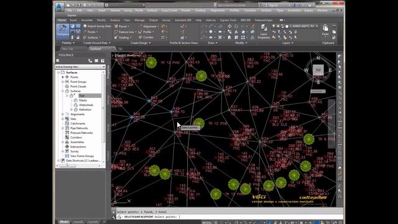Select Point Clouds in Toolspace tree
The width and height of the screenshot is (398, 224).
coord(78,86)
